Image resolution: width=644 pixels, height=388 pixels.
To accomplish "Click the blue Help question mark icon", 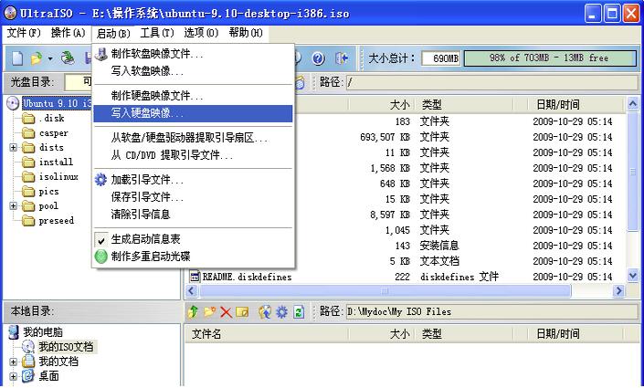I will coord(318,58).
